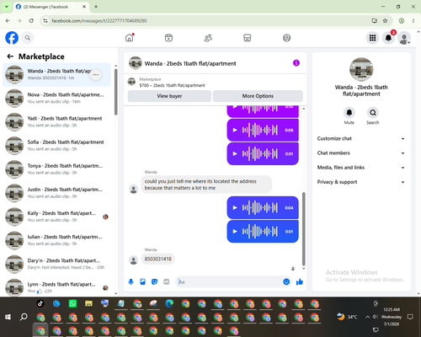Open Facebook home via the logo

[x=12, y=38]
